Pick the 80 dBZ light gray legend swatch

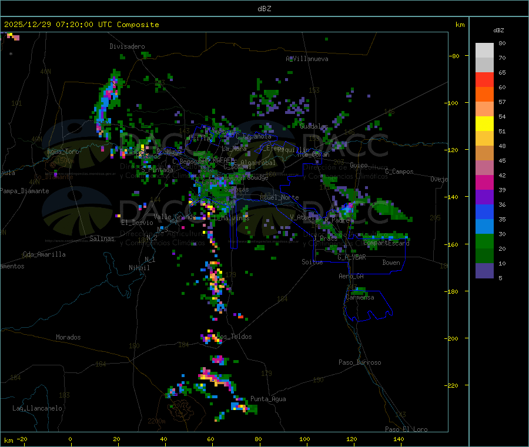[484, 51]
